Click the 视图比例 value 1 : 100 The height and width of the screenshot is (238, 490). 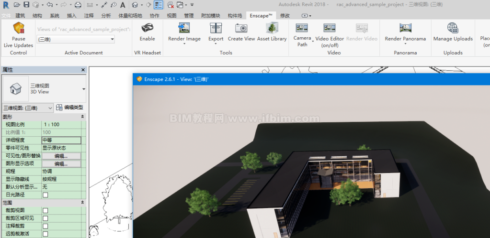tap(61, 124)
